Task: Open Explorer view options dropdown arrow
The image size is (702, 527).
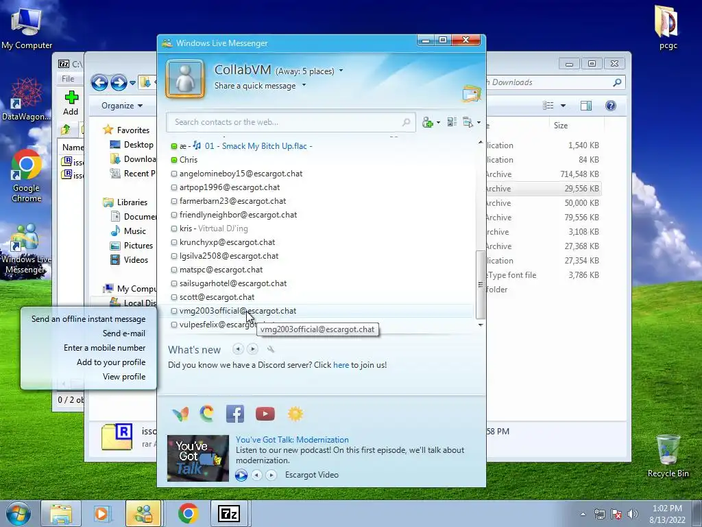Action: point(564,105)
